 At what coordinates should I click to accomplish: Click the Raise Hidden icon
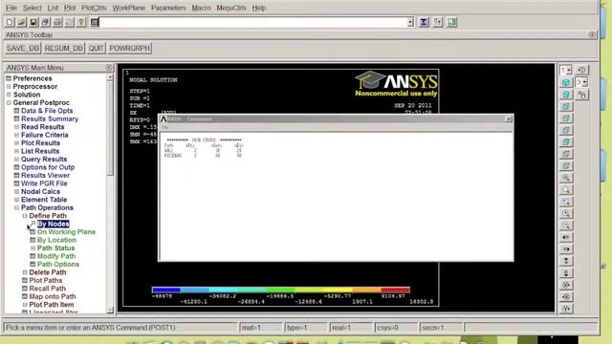[424, 22]
